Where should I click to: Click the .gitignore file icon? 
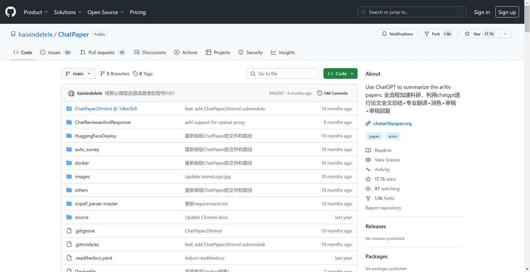click(69, 231)
